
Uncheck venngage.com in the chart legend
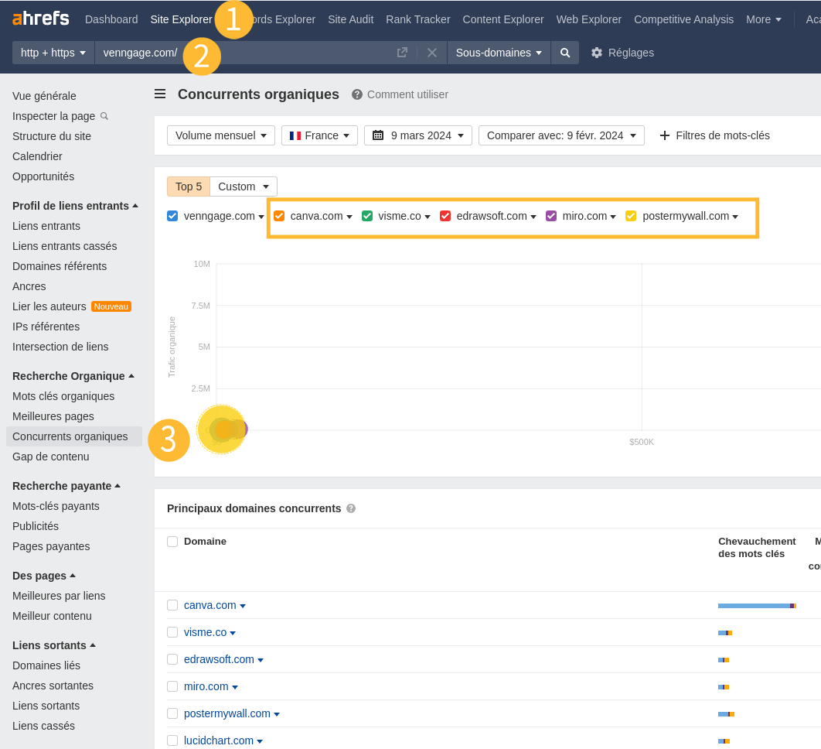[x=172, y=216]
